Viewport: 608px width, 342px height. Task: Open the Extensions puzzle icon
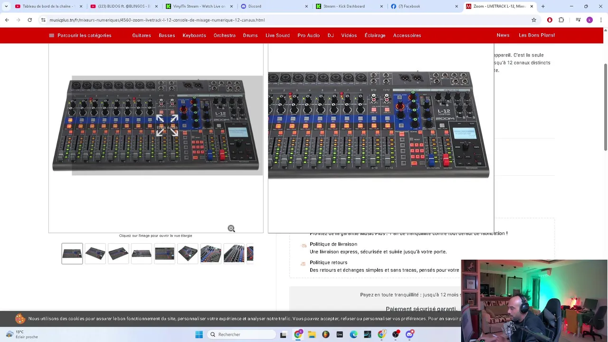click(x=561, y=20)
